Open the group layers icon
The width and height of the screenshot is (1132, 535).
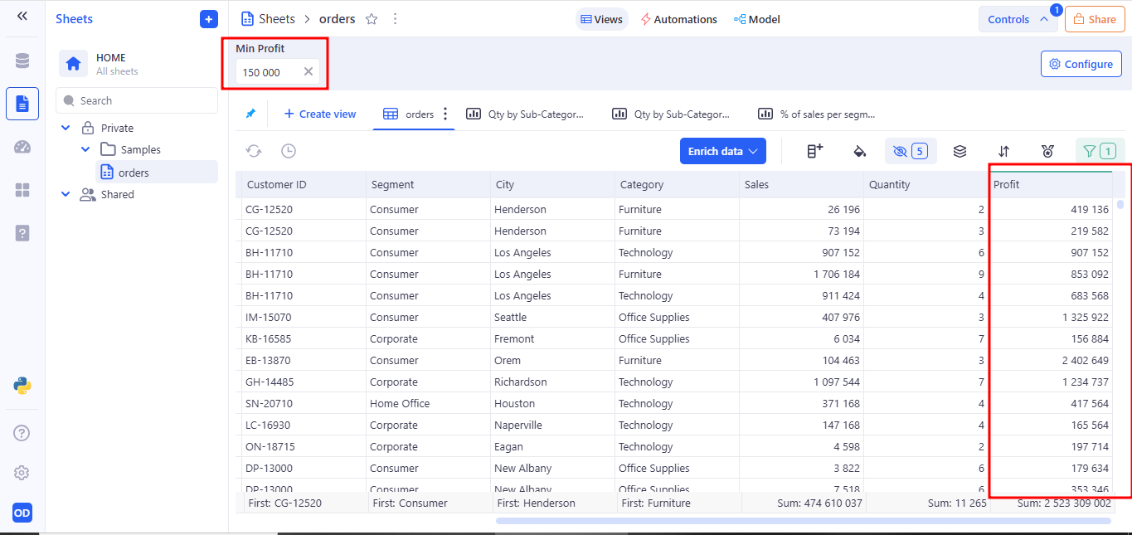960,151
